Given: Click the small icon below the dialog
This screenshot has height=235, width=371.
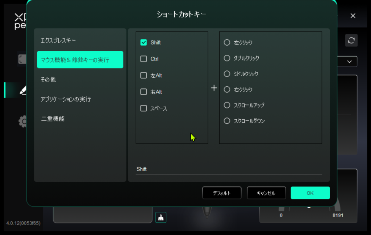Looking at the screenshot, I should click(x=161, y=217).
